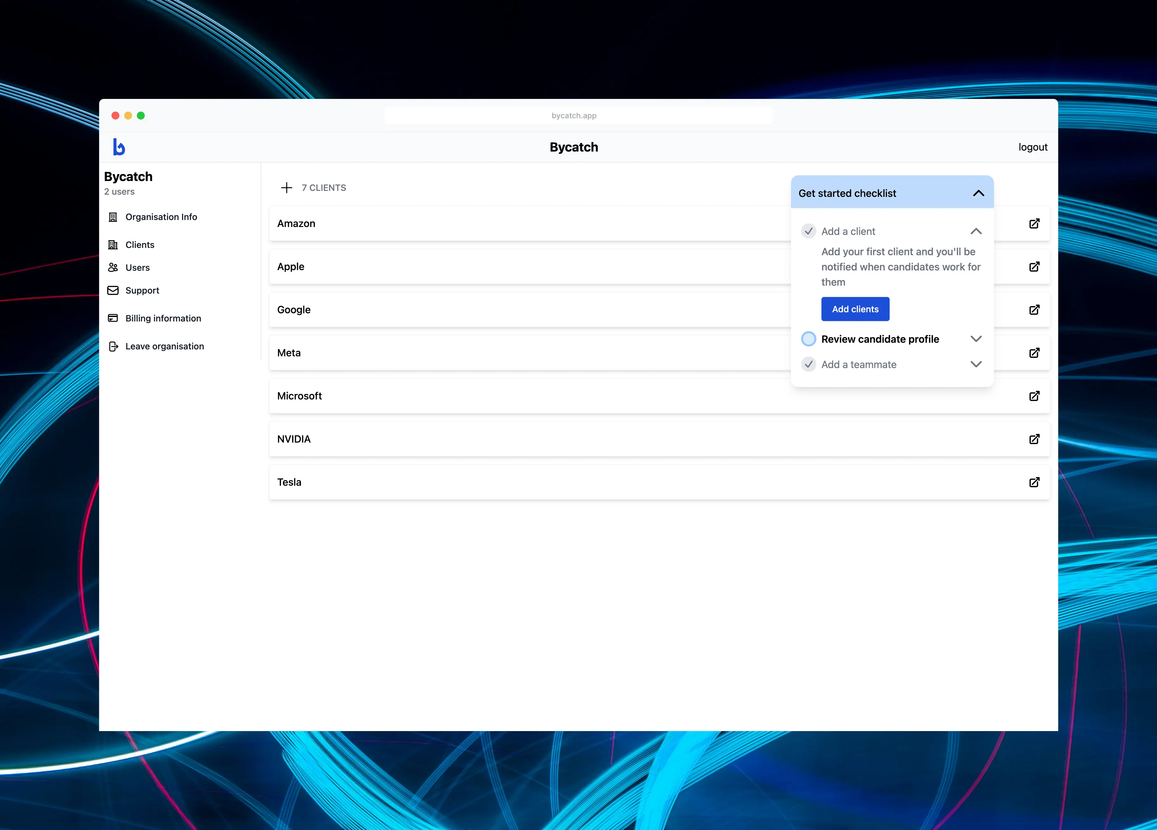Click the Organisation Info building icon
The image size is (1157, 830).
[x=113, y=217]
